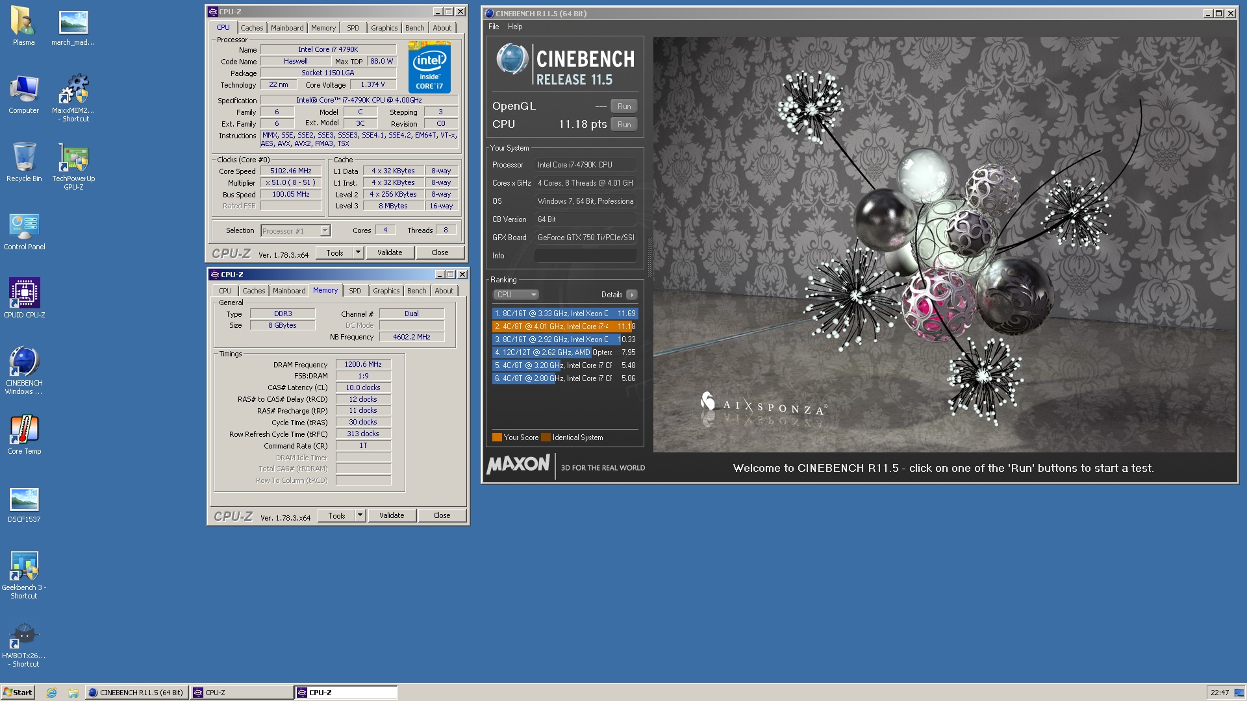The image size is (1247, 701).
Task: Switch to Graphics tab in top CPU-Z window
Action: 384,28
